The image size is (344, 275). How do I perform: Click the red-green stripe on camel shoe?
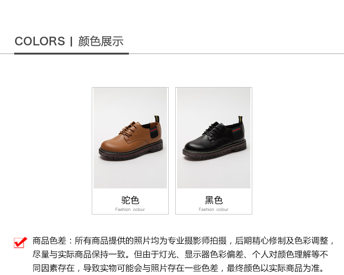pos(154,129)
